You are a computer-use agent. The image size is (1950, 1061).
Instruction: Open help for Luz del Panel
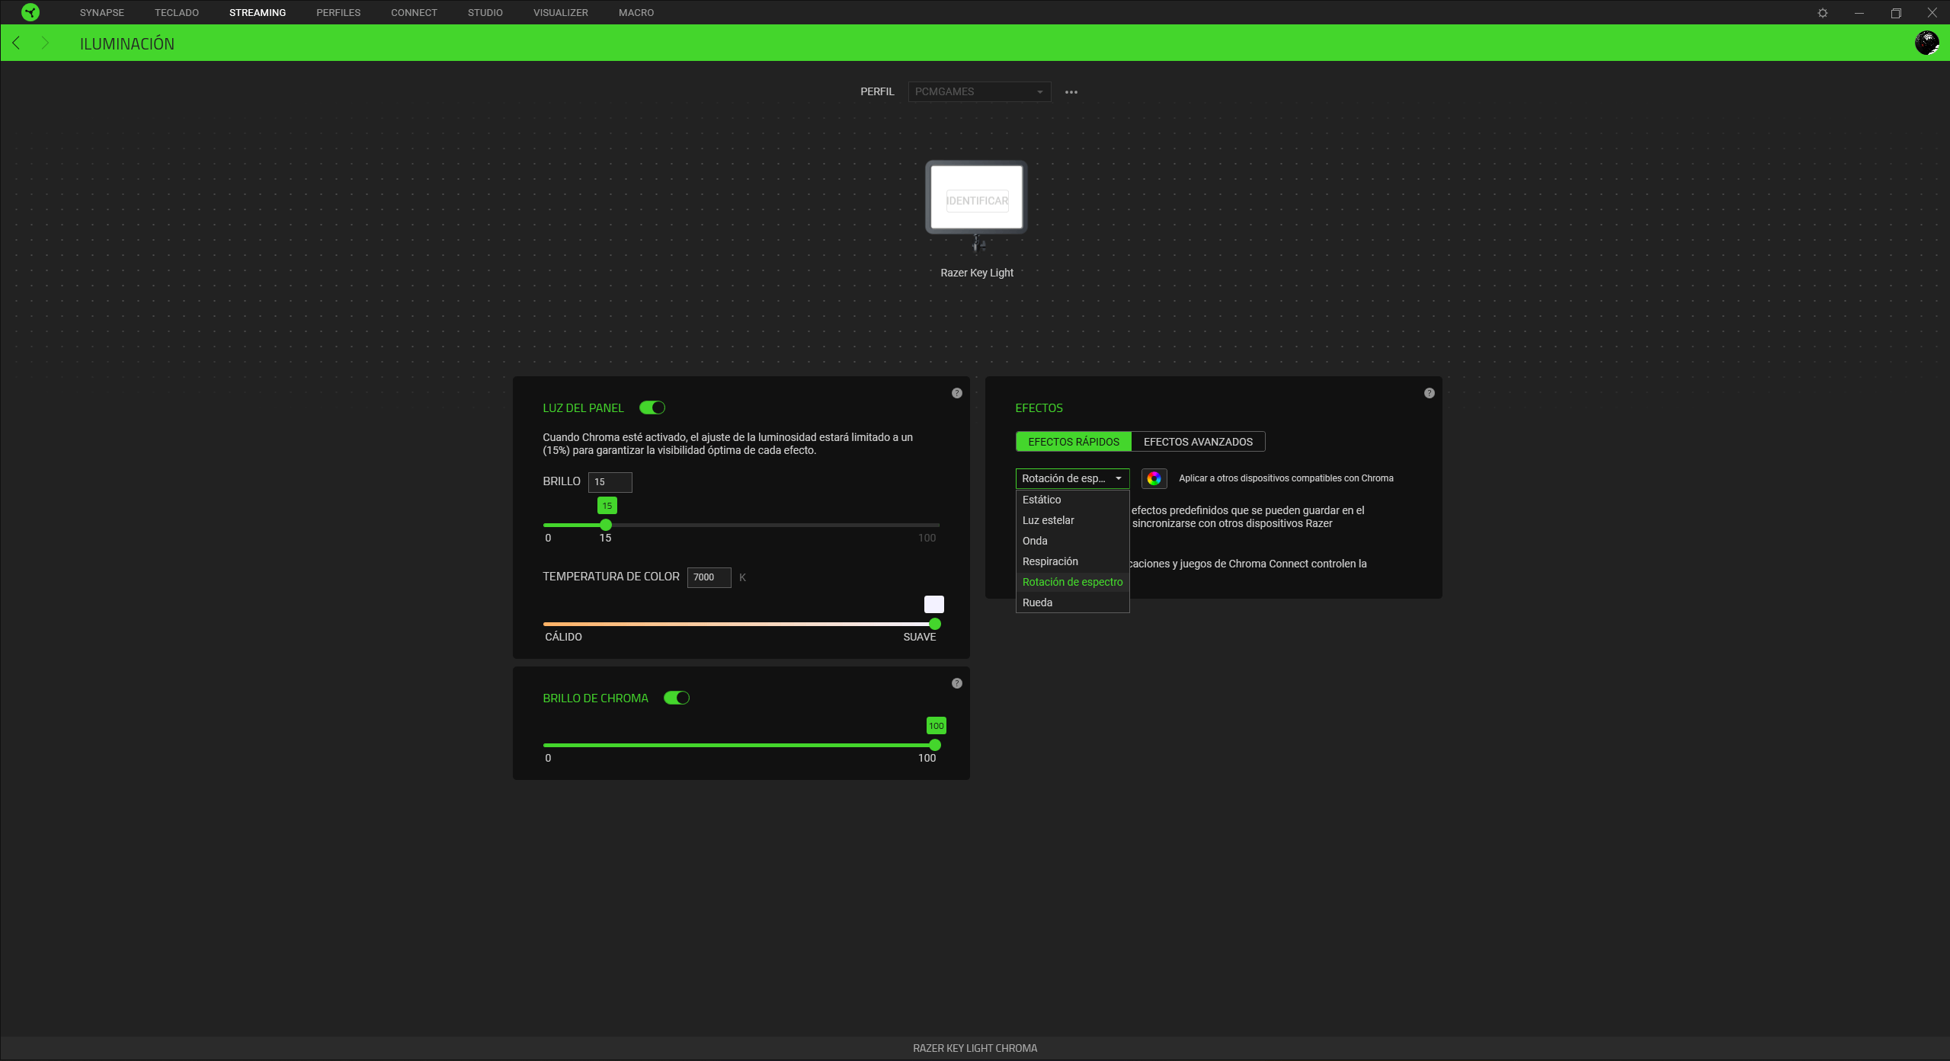[x=957, y=393]
